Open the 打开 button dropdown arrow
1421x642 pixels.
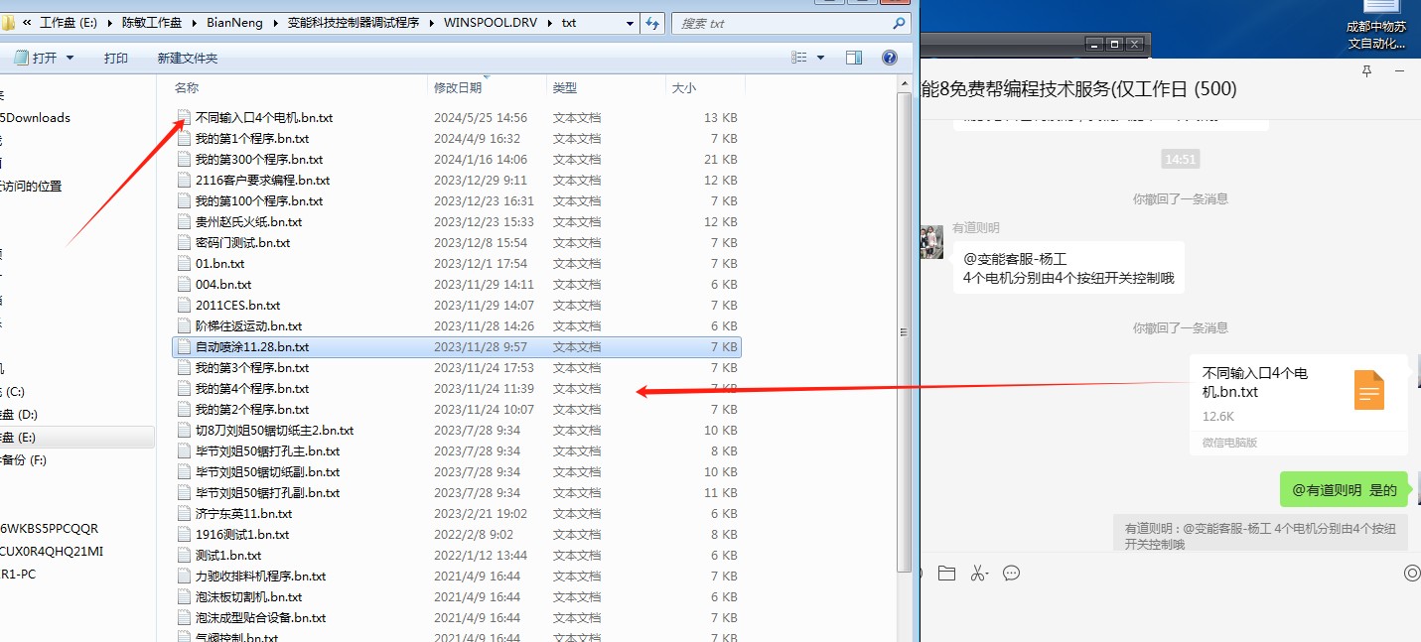(70, 59)
